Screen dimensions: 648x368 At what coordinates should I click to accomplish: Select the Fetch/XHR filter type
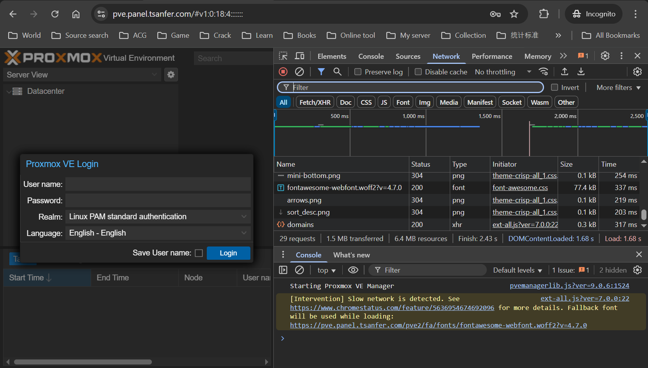(x=315, y=102)
